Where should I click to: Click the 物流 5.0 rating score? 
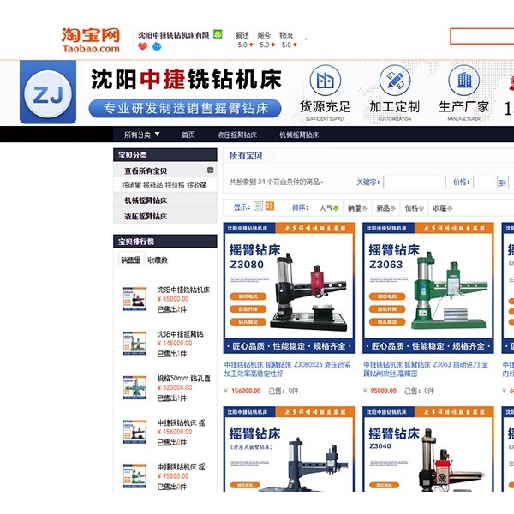(x=290, y=45)
